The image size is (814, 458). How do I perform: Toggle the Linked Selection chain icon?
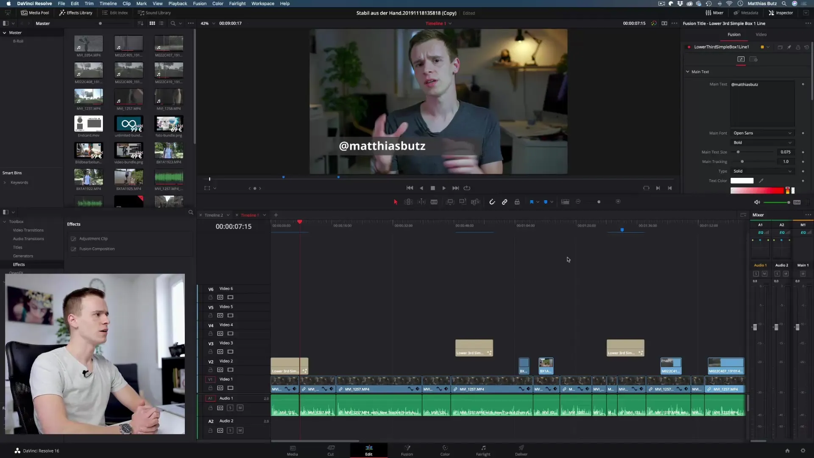point(505,202)
